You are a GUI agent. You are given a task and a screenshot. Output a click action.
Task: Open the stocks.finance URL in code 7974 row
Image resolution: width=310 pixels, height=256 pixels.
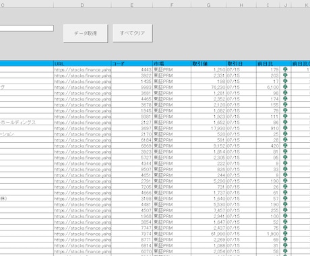tap(82, 234)
